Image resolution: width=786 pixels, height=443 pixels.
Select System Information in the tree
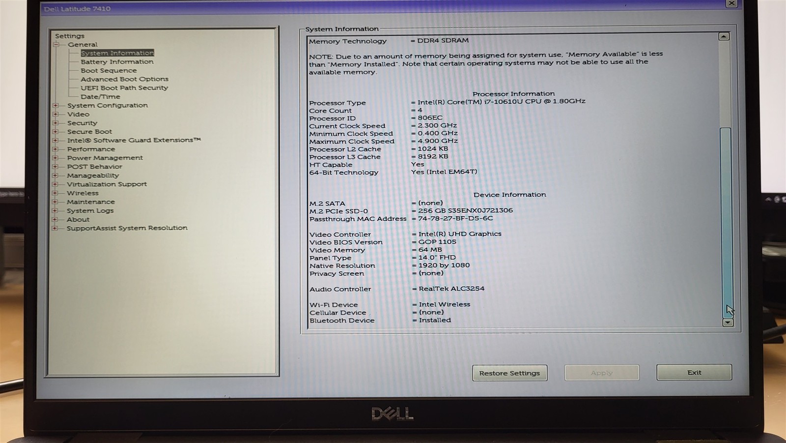(117, 53)
